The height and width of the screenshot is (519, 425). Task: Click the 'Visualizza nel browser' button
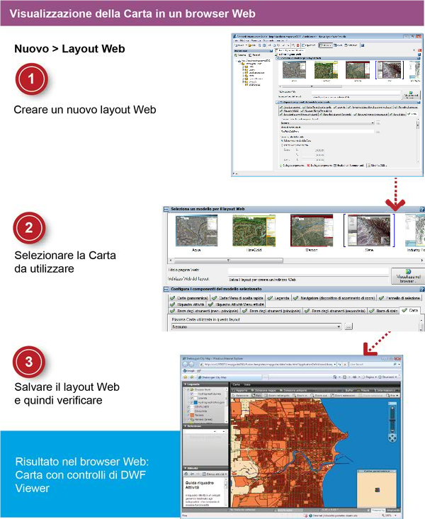408,276
